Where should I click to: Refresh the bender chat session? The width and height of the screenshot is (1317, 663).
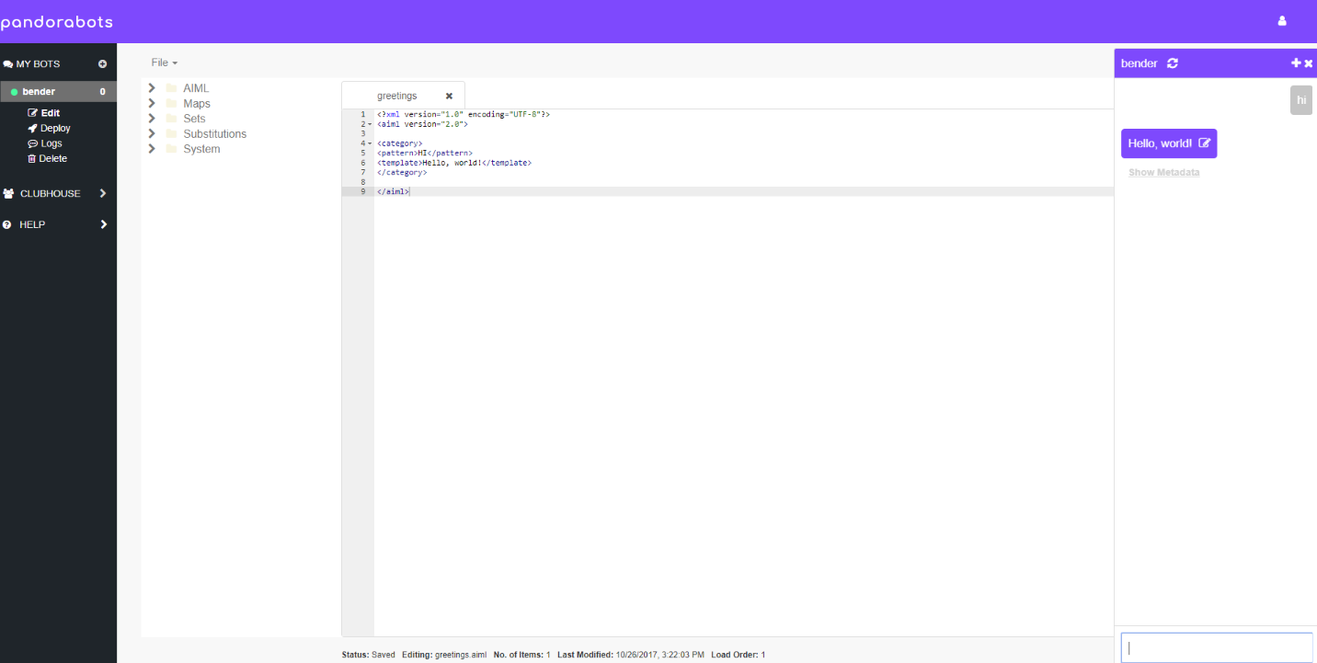pyautogui.click(x=1172, y=63)
